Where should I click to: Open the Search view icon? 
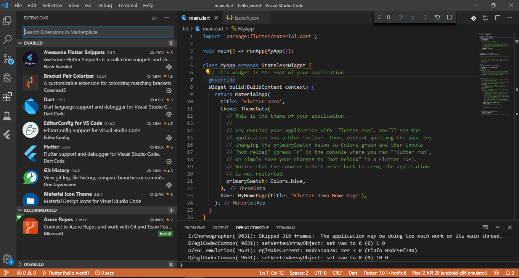[x=7, y=39]
